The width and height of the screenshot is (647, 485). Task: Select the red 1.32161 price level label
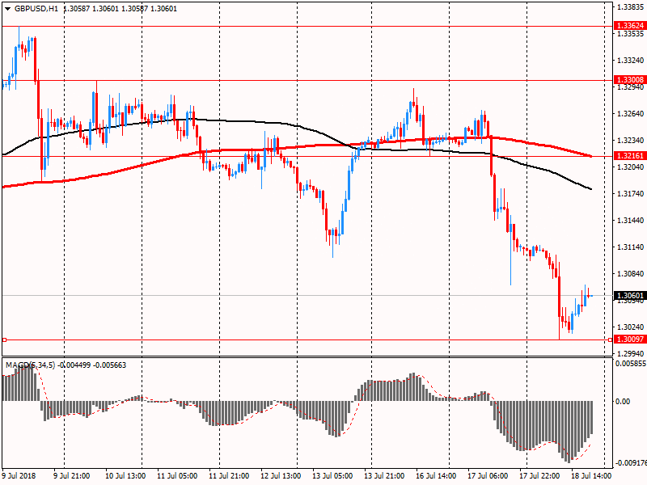click(630, 156)
